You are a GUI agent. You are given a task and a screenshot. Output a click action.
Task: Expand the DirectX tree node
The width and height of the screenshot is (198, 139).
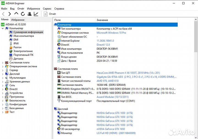pyautogui.click(x=3, y=89)
